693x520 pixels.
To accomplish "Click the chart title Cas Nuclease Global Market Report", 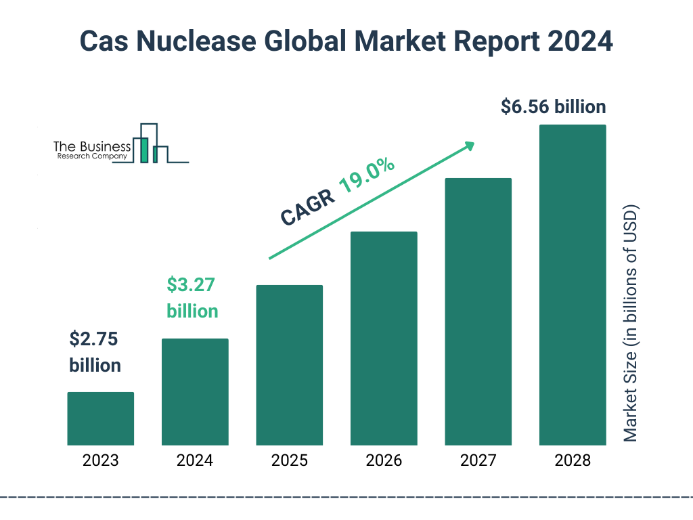I will (346, 41).
